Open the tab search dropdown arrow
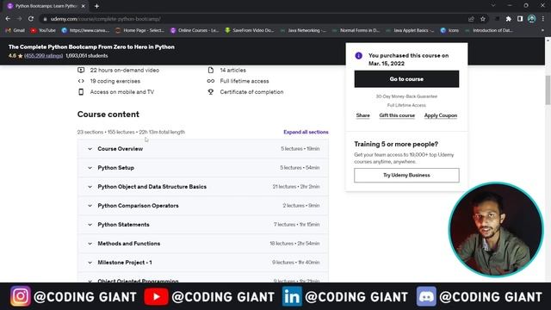This screenshot has height=310, width=551. 493,6
